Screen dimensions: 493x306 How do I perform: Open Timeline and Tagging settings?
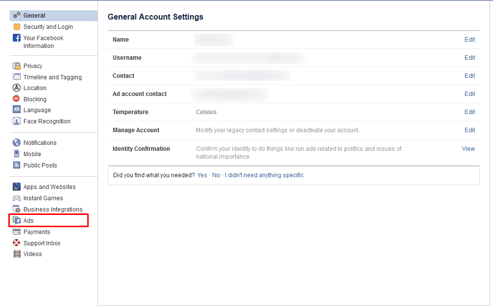52,77
